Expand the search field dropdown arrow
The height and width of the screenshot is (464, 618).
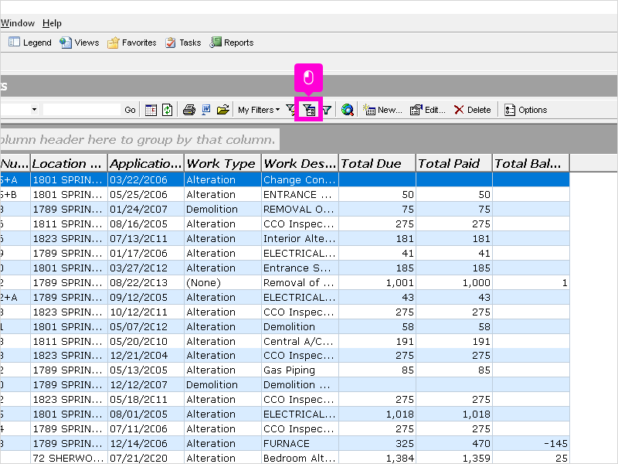click(x=34, y=110)
